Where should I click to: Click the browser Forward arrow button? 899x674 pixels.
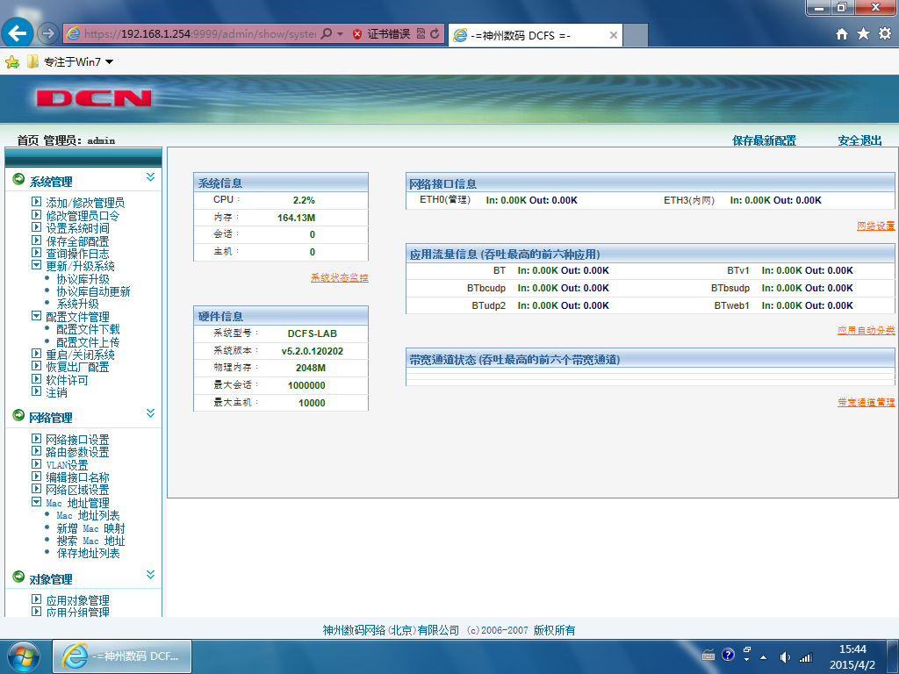tap(48, 34)
